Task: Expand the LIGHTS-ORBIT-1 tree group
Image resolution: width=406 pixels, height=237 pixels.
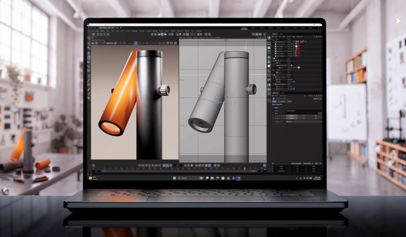Action: (x=274, y=77)
